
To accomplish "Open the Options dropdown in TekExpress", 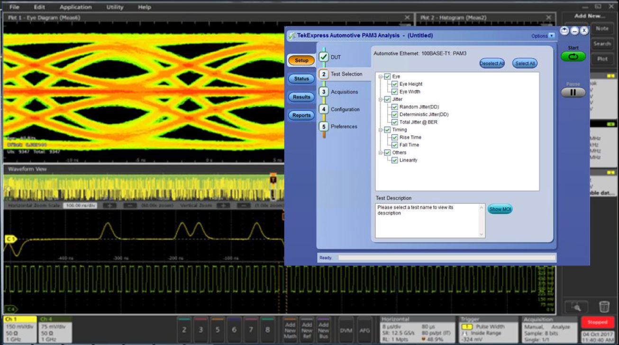I will pos(551,36).
